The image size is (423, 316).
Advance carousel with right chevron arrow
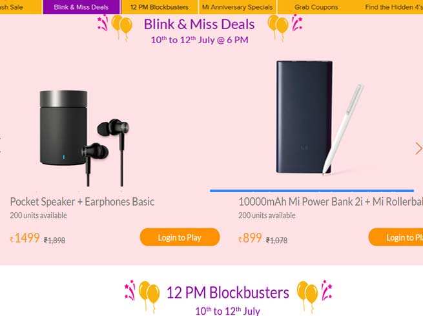pos(418,148)
